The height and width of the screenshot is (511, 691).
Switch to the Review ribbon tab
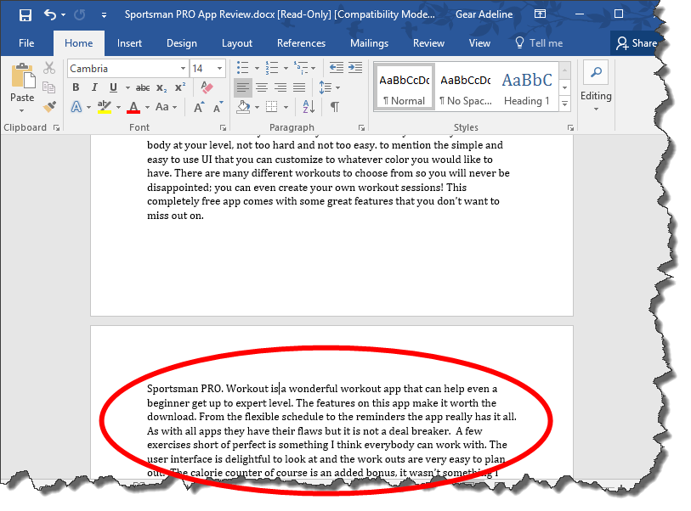coord(428,43)
